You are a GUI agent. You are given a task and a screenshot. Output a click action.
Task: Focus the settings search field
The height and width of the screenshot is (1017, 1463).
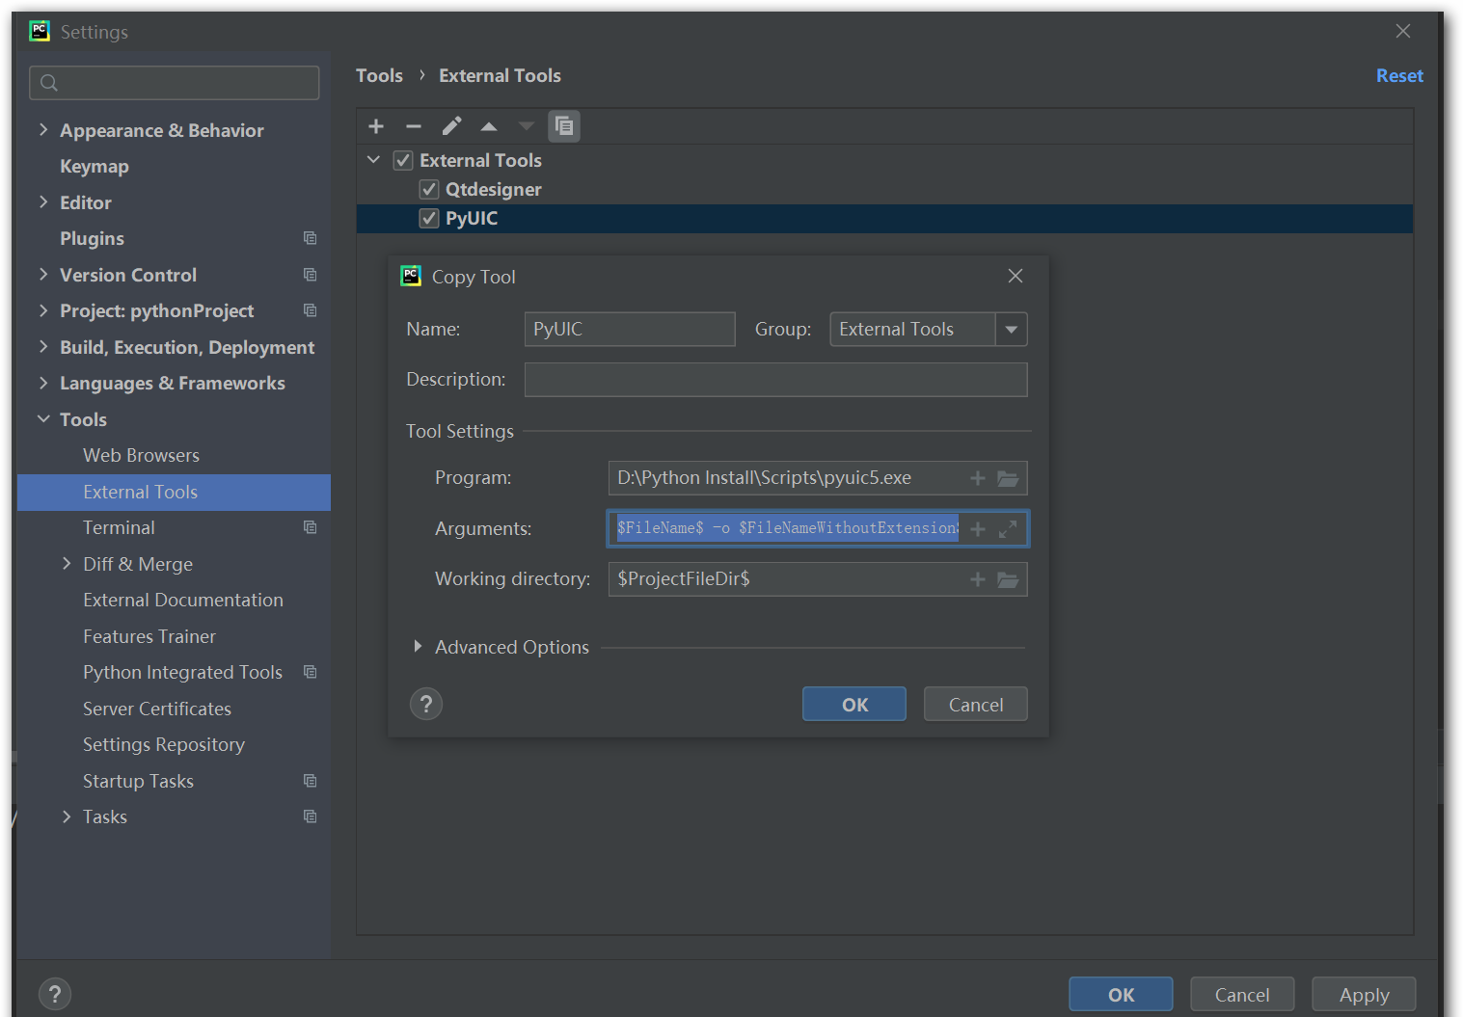175,83
